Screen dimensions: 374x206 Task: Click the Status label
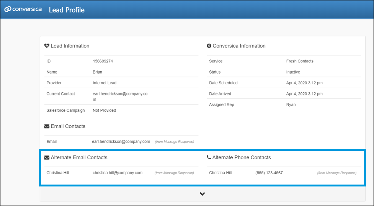215,72
